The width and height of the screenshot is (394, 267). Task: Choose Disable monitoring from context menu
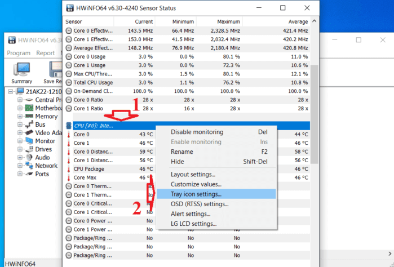click(x=216, y=132)
